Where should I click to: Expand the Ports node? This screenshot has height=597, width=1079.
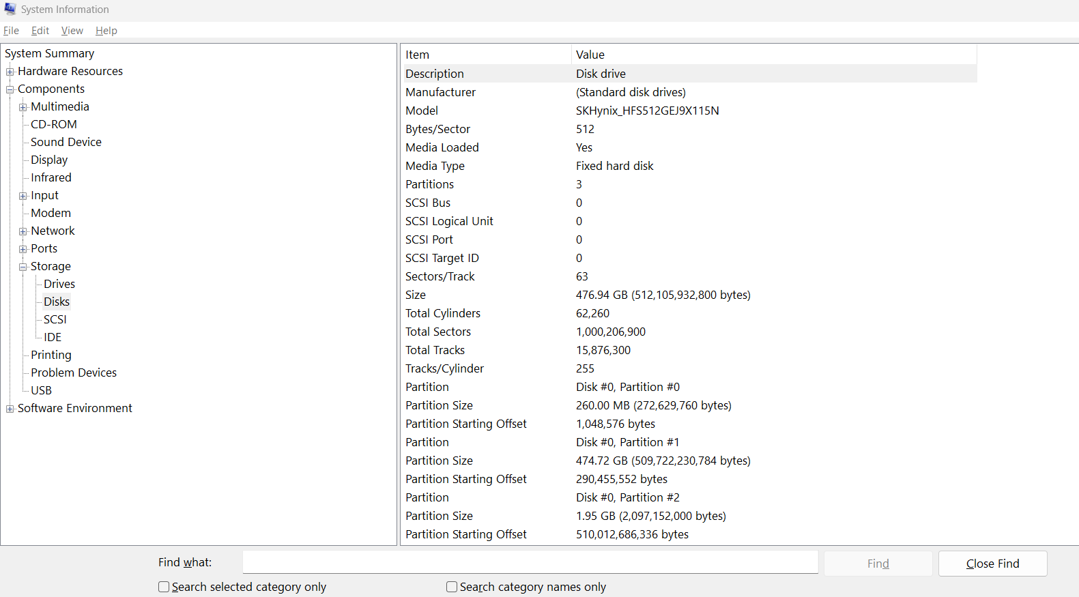(23, 249)
